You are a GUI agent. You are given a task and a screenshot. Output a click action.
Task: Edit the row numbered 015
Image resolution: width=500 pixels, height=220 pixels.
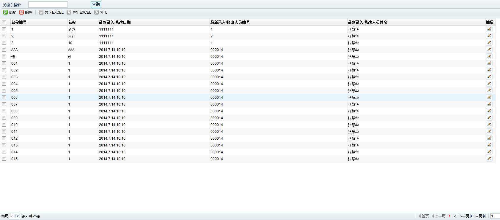(489, 159)
